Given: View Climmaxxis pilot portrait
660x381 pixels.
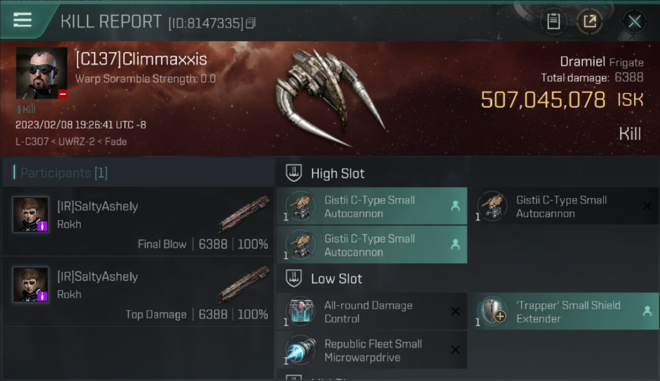Looking at the screenshot, I should coord(42,73).
